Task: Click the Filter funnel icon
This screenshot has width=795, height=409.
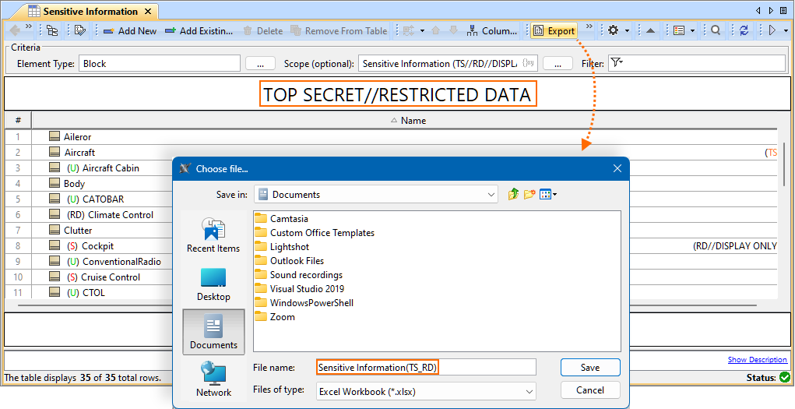Action: pos(616,63)
